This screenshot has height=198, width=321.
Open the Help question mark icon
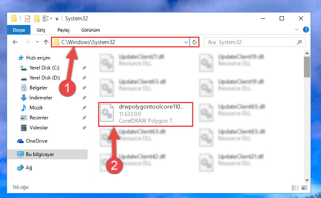306,30
